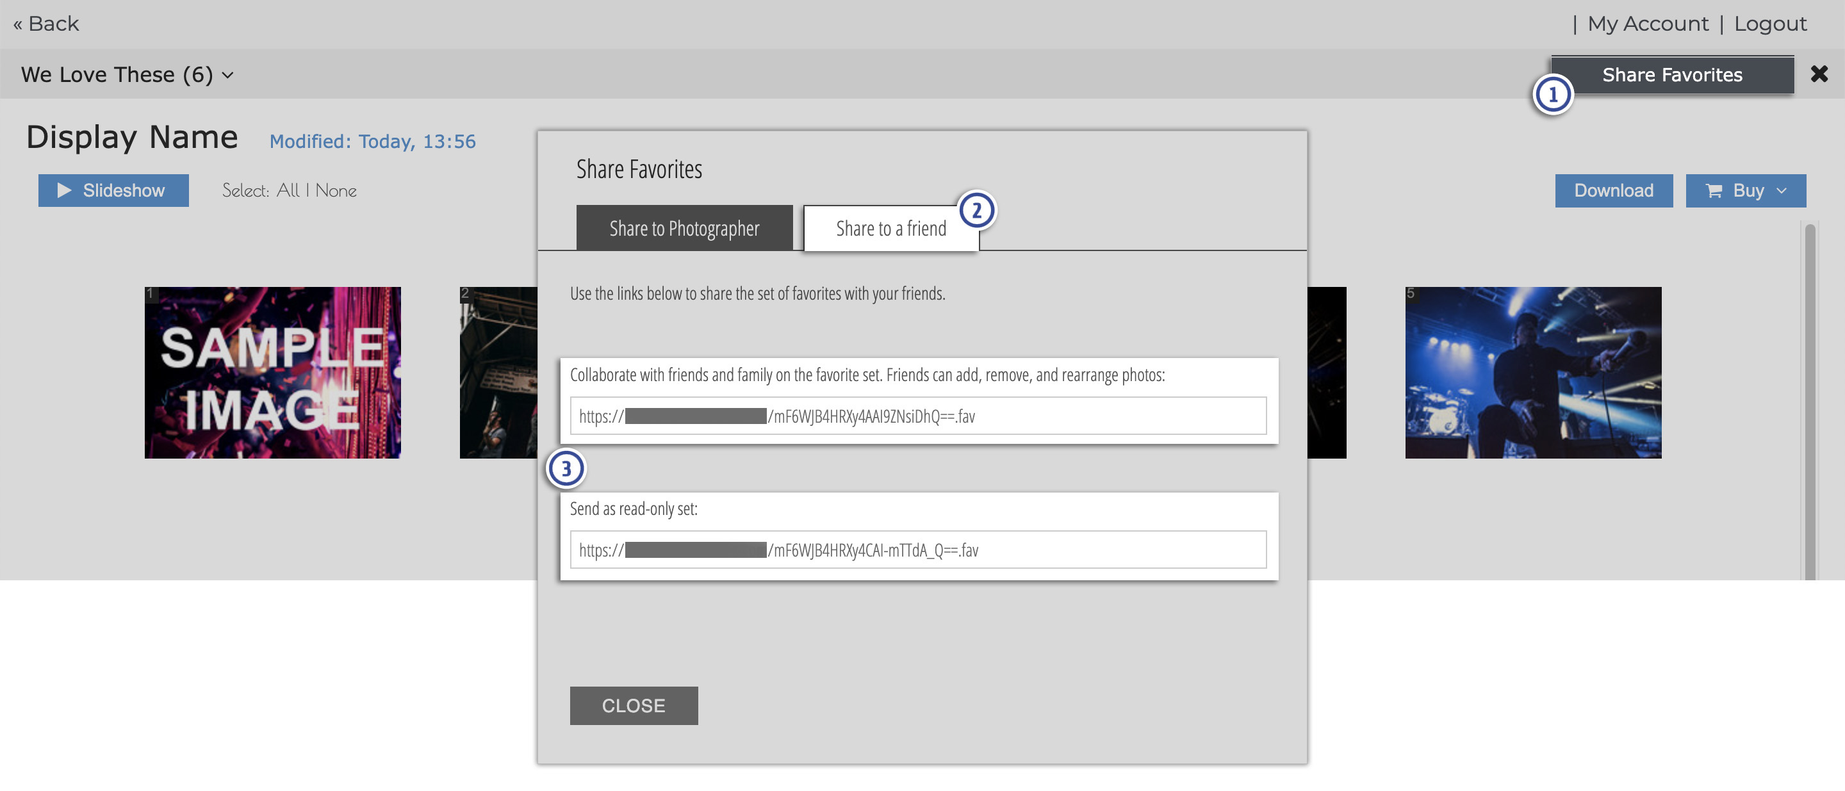The height and width of the screenshot is (791, 1845).
Task: Open the Buy dropdown menu
Action: [1746, 190]
